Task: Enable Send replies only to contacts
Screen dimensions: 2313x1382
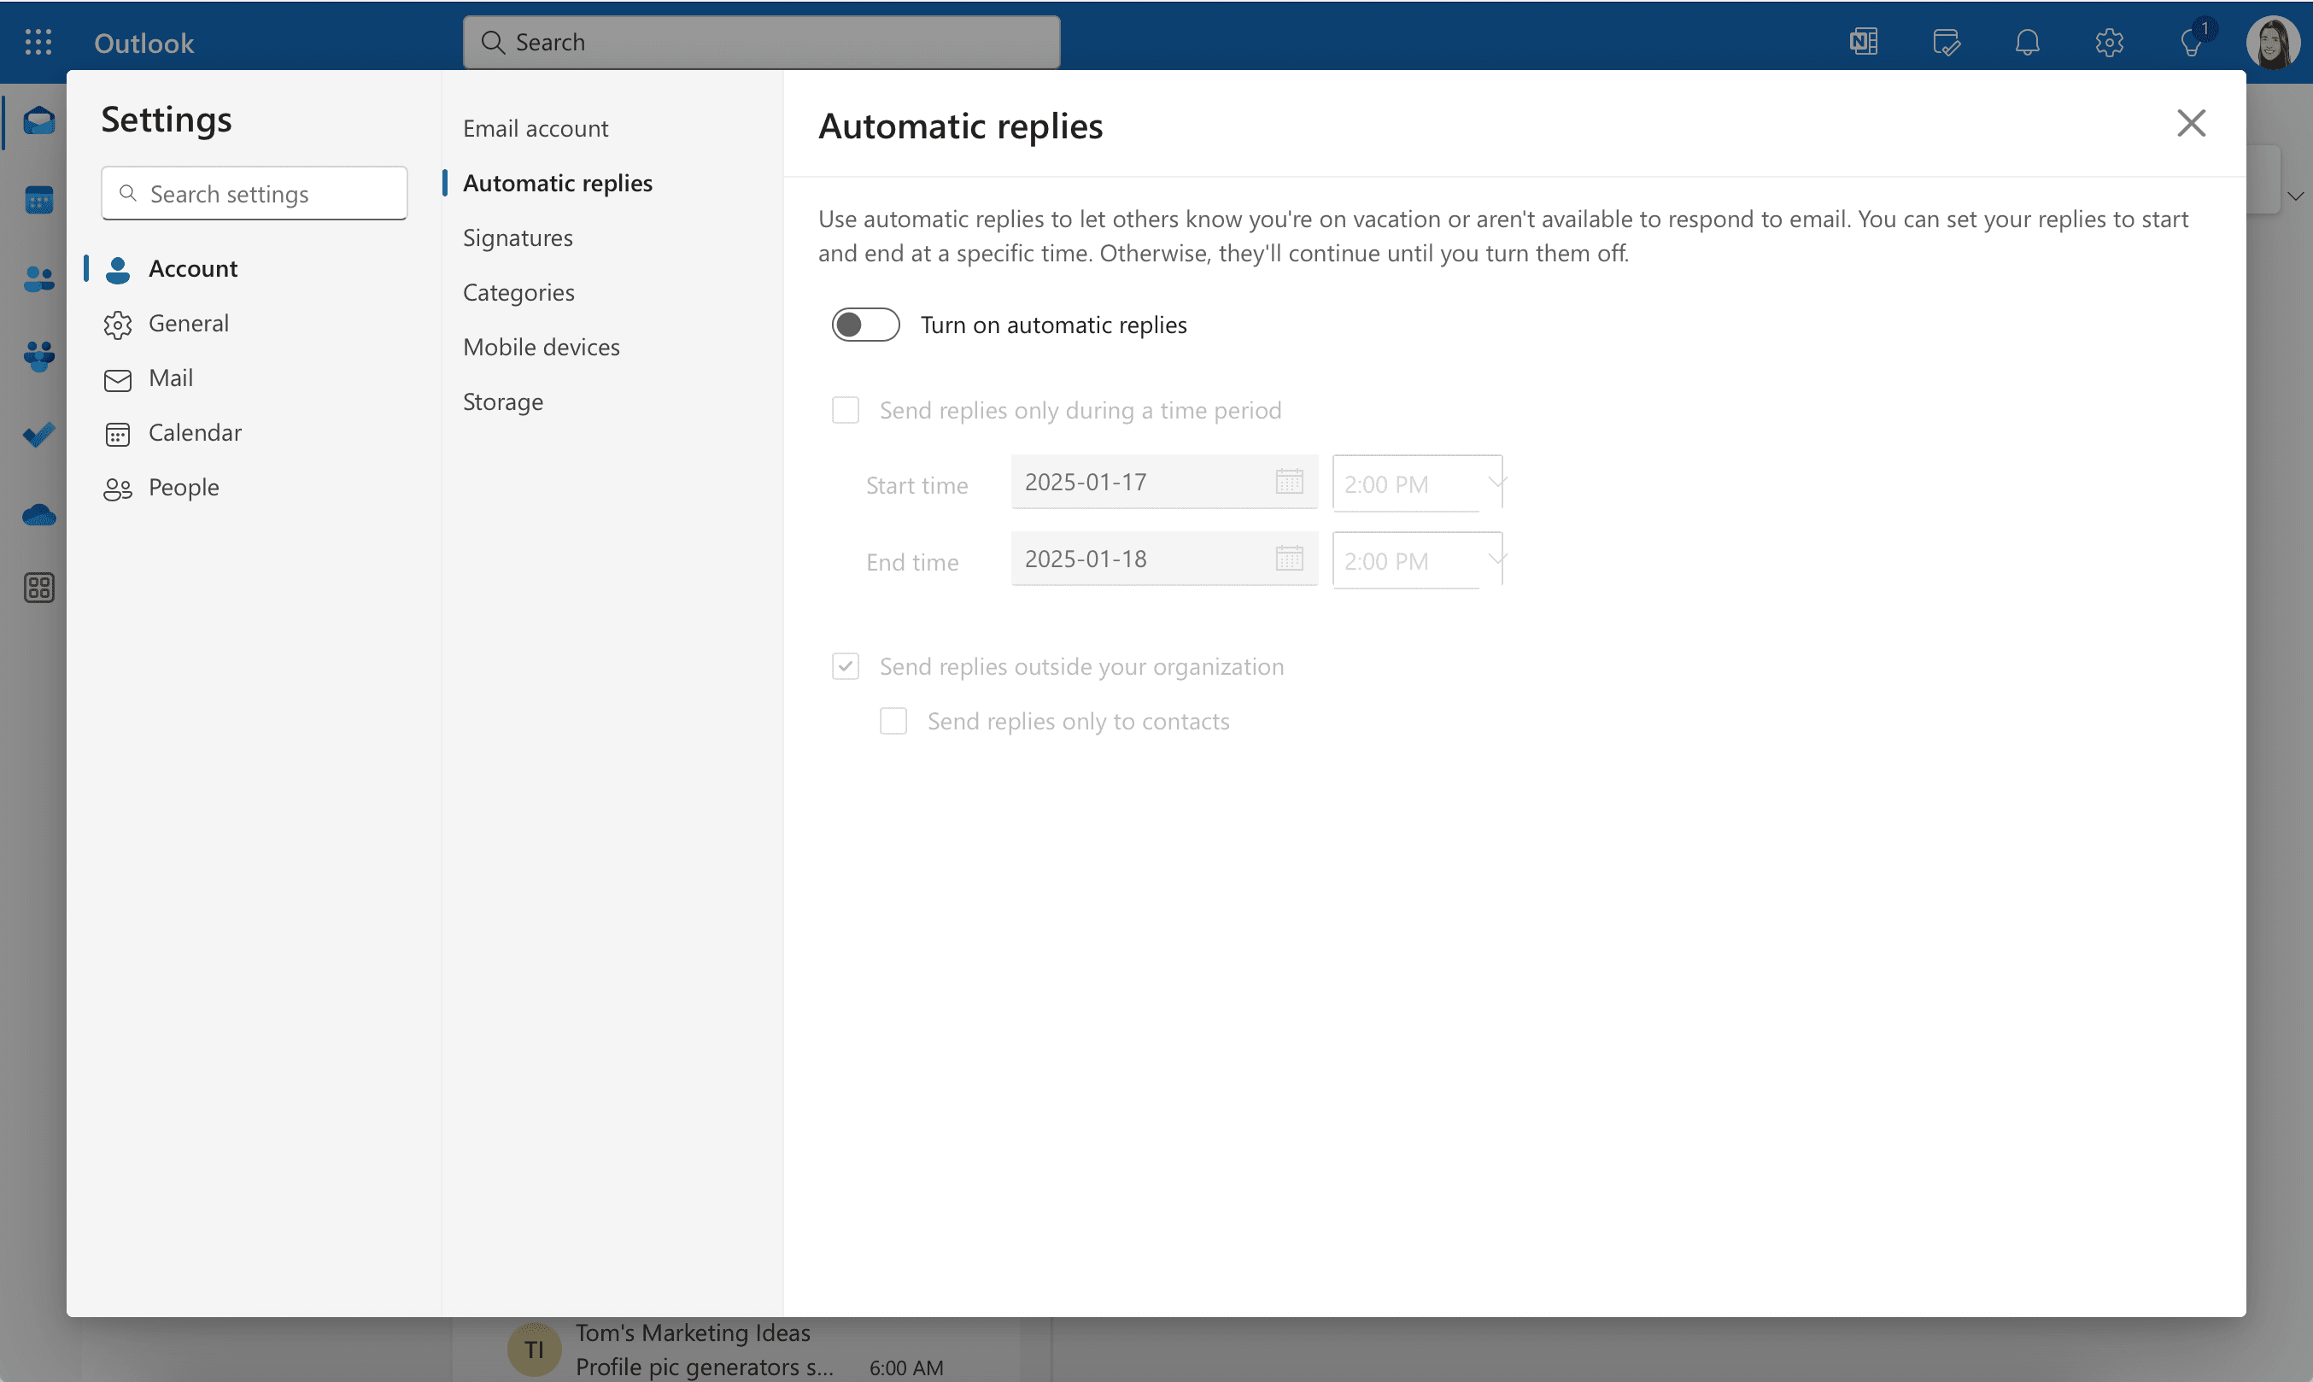Action: click(x=893, y=719)
